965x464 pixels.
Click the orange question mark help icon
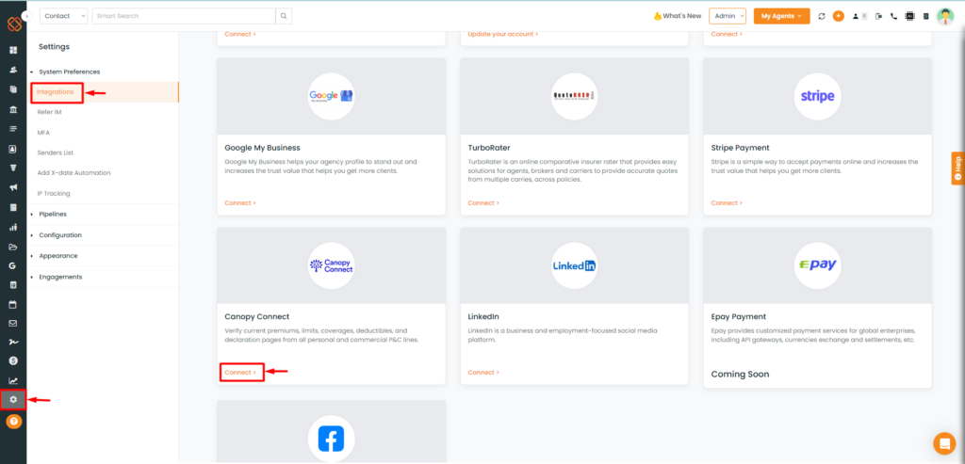pyautogui.click(x=13, y=422)
